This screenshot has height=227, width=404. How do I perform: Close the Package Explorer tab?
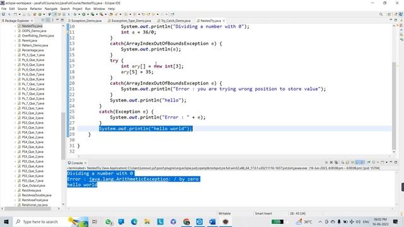(x=32, y=21)
